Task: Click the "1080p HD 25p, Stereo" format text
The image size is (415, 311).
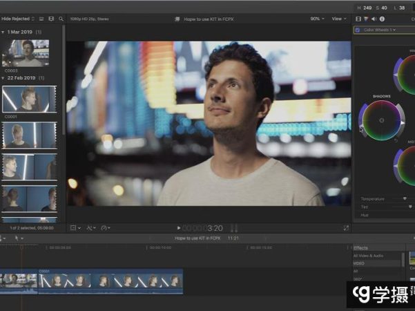Action: pyautogui.click(x=89, y=19)
